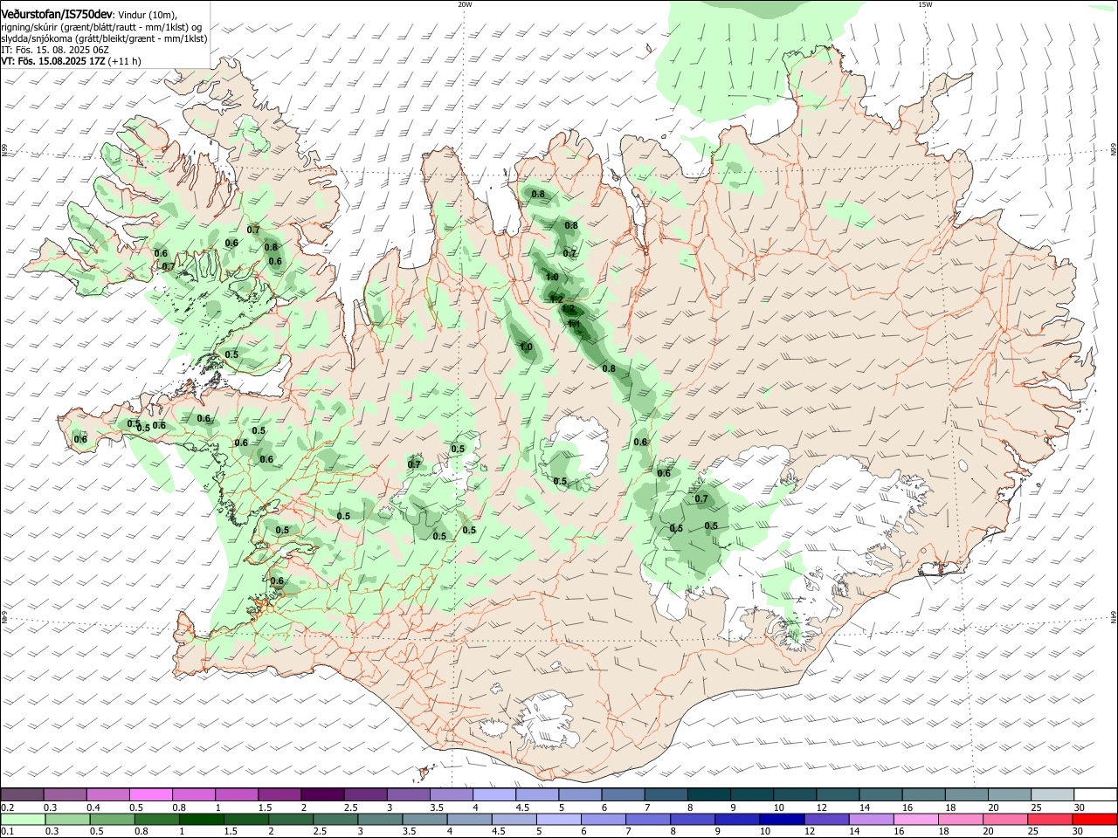Pick the deep blue swatch at 10 in the lower legend
Viewport: 1118px width, 838px height.
781,820
